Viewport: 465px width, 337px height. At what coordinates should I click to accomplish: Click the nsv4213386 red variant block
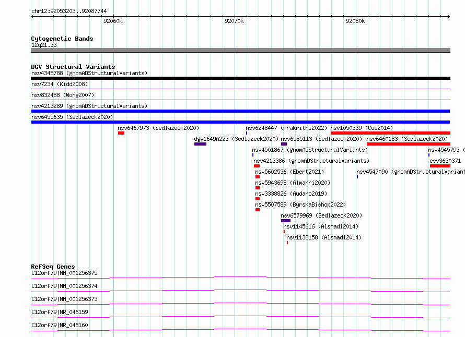coord(257,166)
